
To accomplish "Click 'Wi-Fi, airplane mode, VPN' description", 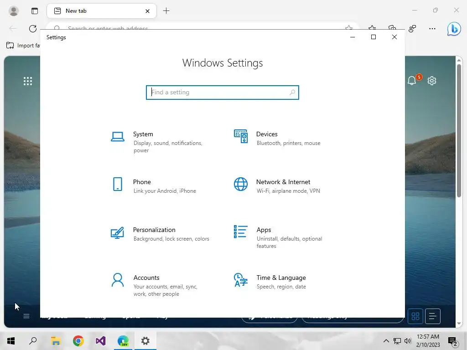I will point(288,191).
